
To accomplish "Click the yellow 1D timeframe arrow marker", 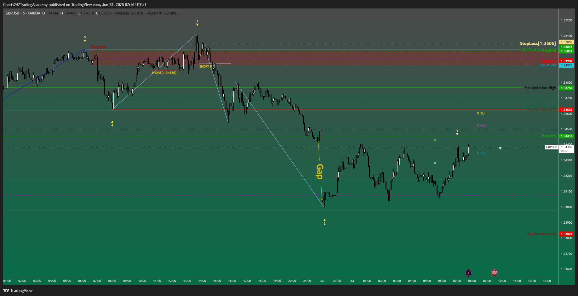I will click(480, 113).
